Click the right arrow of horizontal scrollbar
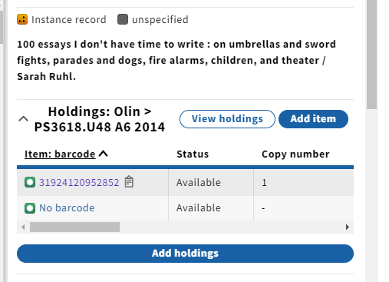Image resolution: width=389 pixels, height=282 pixels. click(x=348, y=227)
